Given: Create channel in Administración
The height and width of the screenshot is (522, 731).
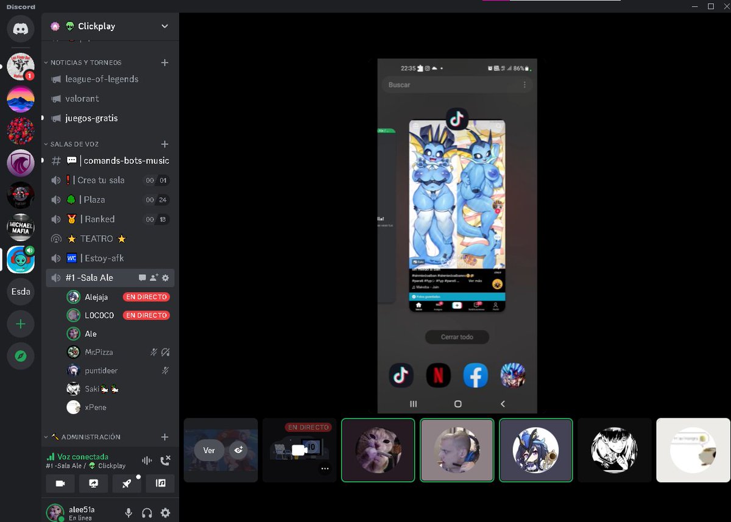Looking at the screenshot, I should [164, 437].
